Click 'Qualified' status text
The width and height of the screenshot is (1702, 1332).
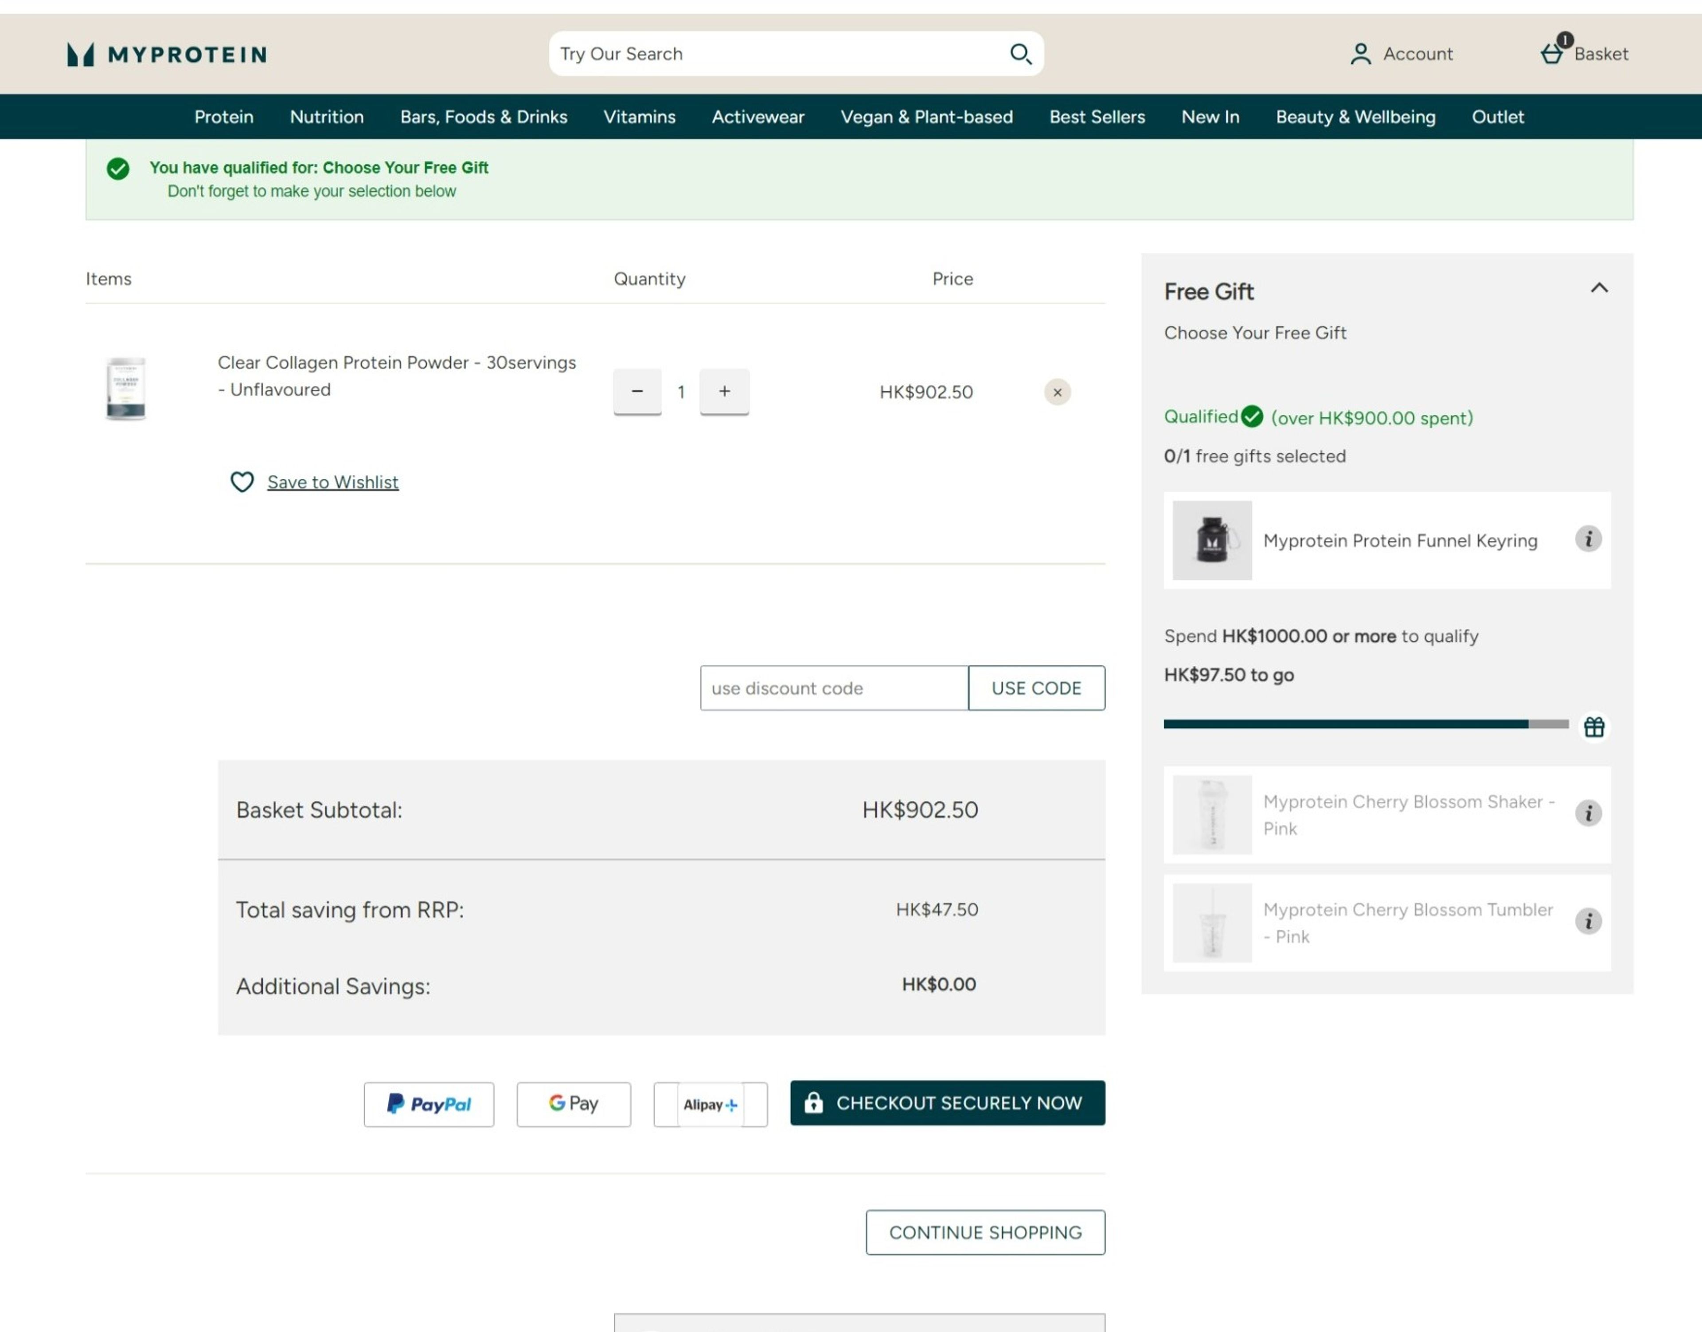point(1200,417)
